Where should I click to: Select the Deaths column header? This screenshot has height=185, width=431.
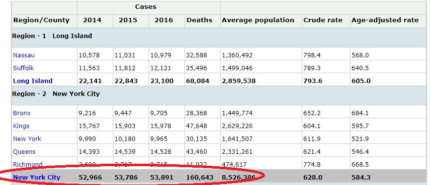pos(199,20)
